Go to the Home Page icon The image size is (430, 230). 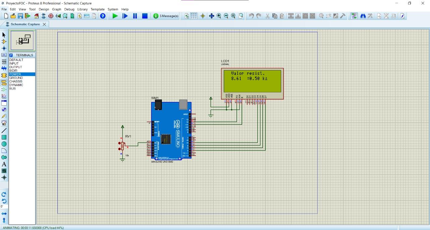tap(37, 16)
